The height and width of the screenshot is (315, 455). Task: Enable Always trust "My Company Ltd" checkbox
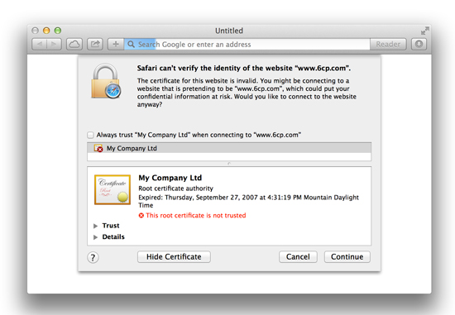[x=90, y=135]
